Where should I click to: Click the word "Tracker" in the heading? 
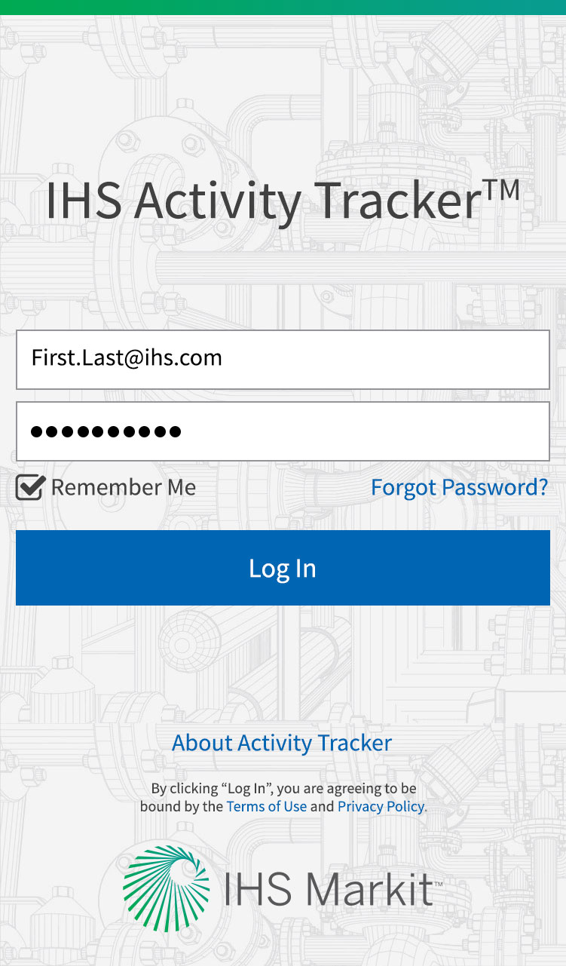[398, 201]
